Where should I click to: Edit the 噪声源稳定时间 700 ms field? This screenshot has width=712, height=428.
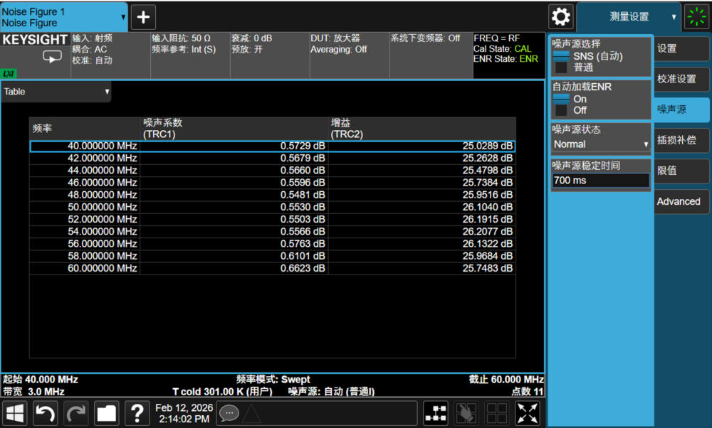601,181
